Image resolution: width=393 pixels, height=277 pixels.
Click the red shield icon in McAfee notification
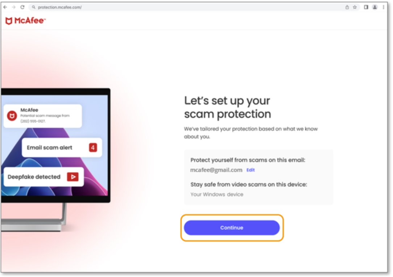(12, 116)
